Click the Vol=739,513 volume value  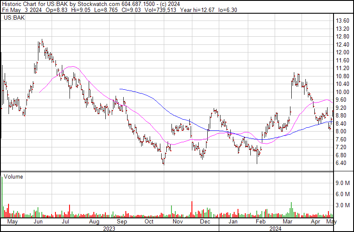click(160, 10)
